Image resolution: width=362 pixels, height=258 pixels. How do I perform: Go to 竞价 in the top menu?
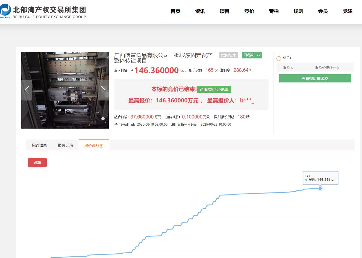coord(249,11)
